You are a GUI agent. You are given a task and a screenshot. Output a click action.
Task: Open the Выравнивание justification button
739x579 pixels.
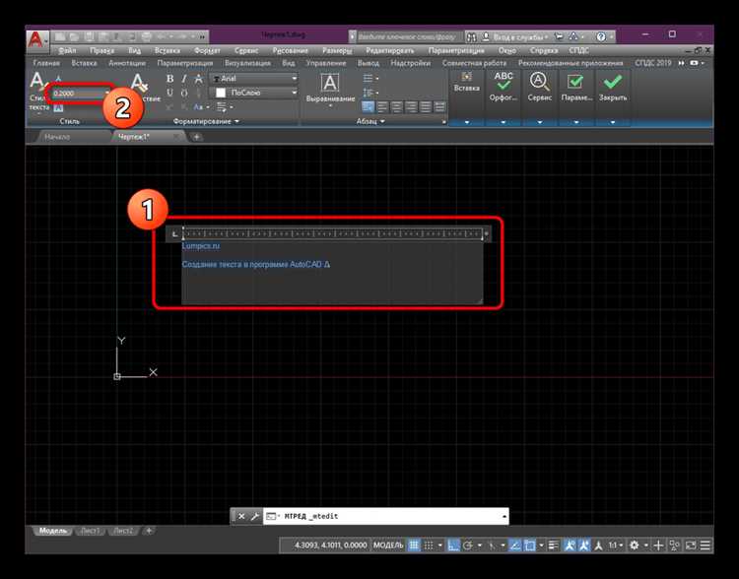click(x=330, y=88)
